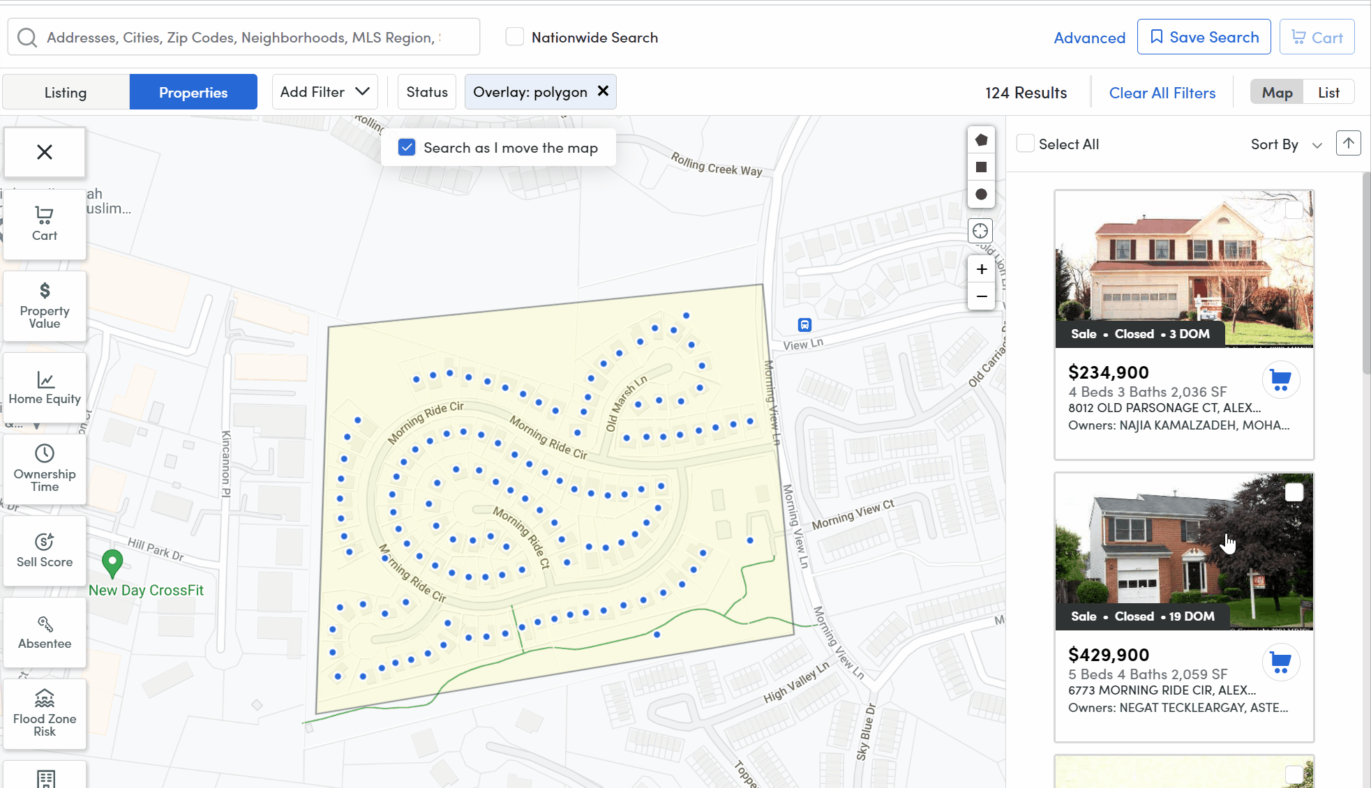Toggle the Nationwide Search checkbox
The image size is (1371, 788).
tap(514, 37)
